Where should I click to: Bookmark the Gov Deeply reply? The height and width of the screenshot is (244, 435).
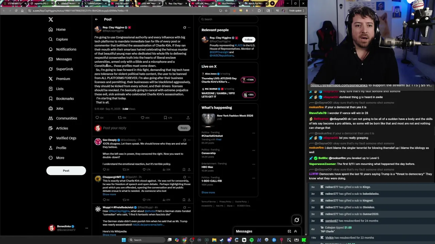click(x=184, y=169)
